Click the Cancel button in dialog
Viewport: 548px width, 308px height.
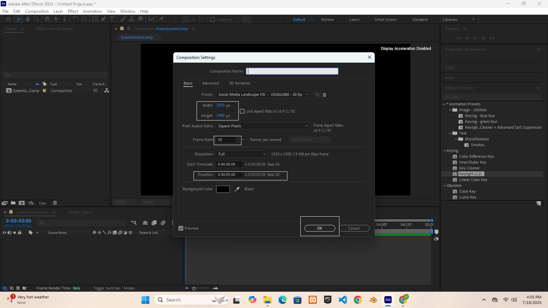click(x=354, y=228)
